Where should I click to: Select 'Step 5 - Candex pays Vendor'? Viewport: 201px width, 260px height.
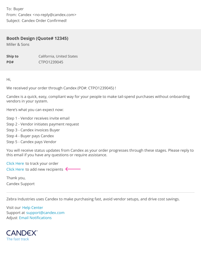tap(31, 142)
